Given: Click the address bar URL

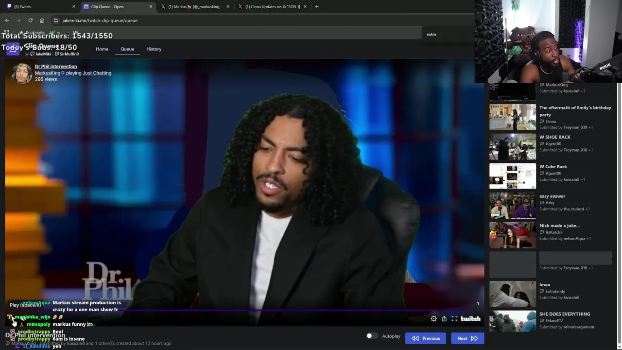Looking at the screenshot, I should click(100, 20).
